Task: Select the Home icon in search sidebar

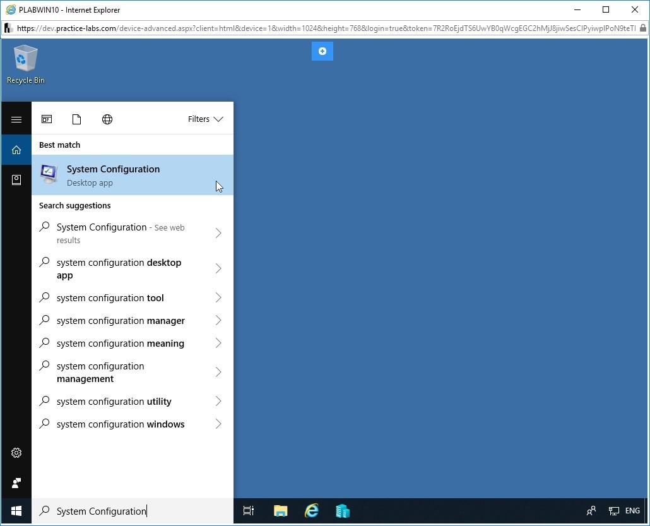Action: (x=16, y=150)
